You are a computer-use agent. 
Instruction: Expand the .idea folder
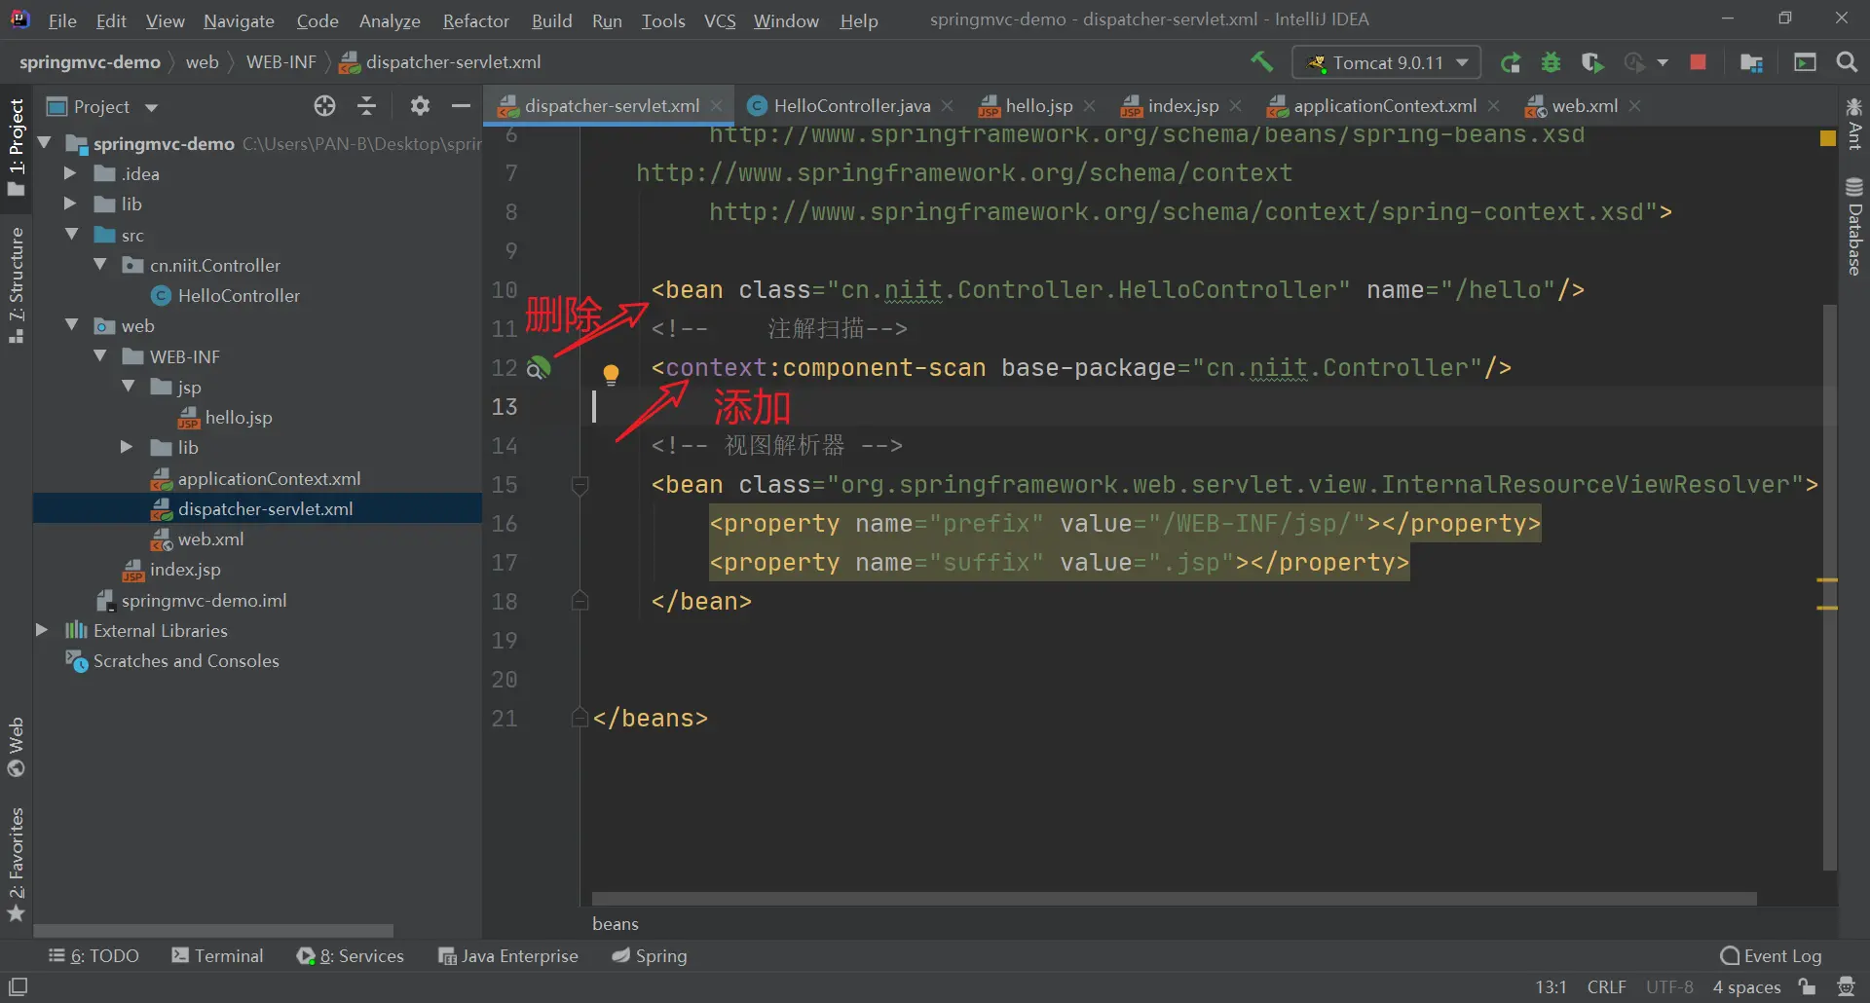click(x=70, y=174)
